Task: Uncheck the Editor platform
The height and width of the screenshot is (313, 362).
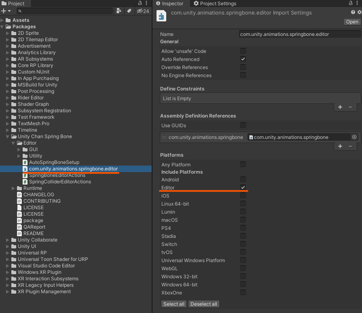Action: (x=243, y=187)
